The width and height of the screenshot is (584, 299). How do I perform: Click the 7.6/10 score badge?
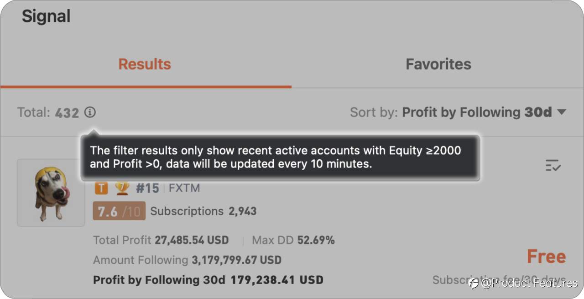pos(119,211)
